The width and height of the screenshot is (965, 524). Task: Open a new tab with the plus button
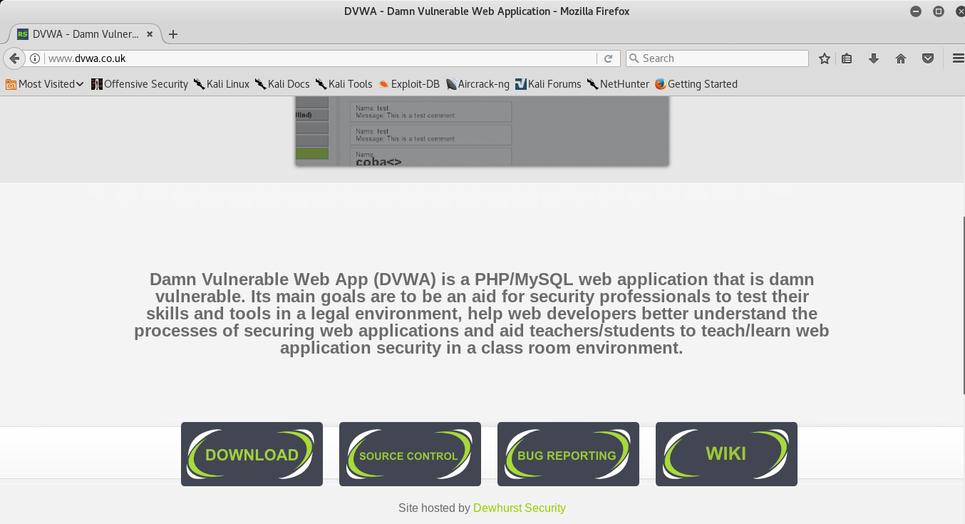pos(173,34)
